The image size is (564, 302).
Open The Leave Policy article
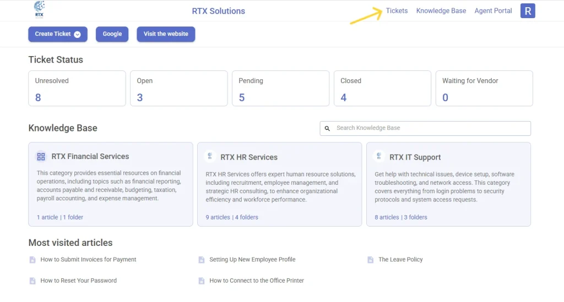(400, 260)
